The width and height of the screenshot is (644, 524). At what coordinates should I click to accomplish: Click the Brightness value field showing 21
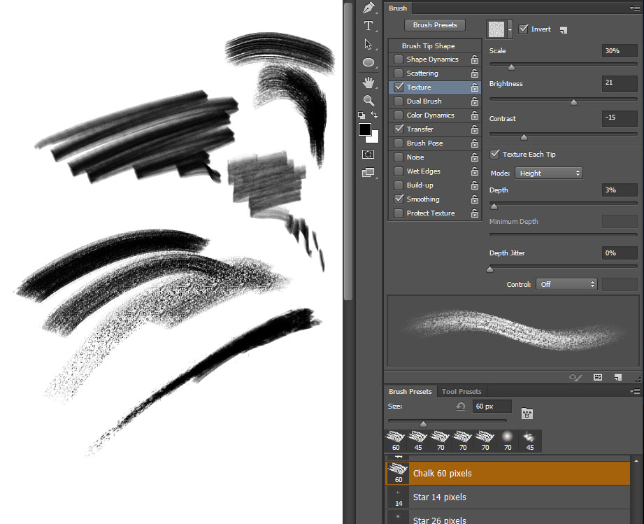point(620,84)
